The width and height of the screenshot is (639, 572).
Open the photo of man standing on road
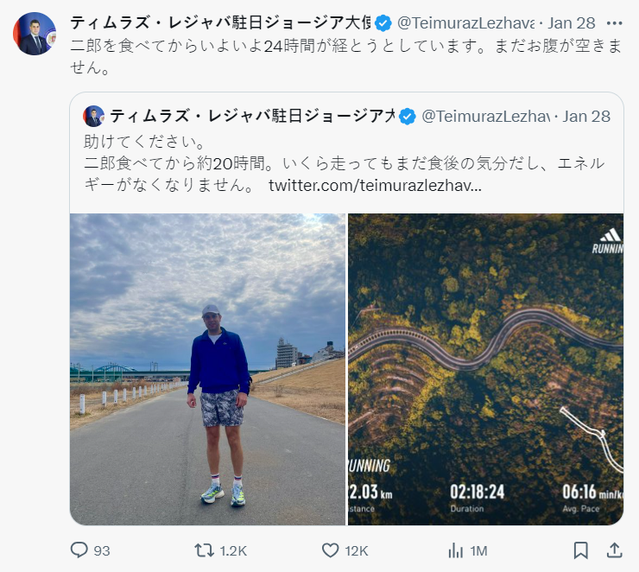[x=207, y=369]
